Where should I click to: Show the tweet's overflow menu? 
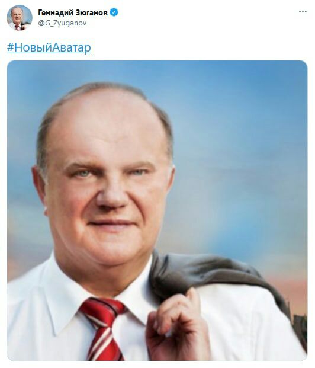click(x=303, y=11)
